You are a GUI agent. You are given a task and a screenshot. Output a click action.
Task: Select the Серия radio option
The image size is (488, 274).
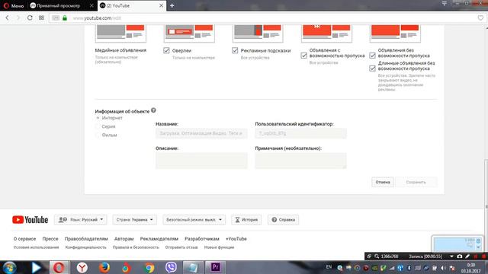pos(98,126)
